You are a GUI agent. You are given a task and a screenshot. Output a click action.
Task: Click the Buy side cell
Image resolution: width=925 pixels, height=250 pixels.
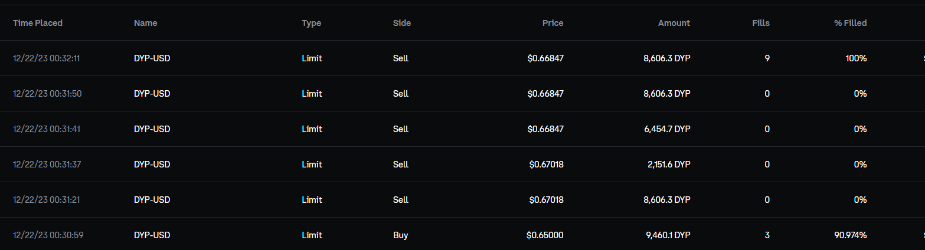[x=400, y=235]
